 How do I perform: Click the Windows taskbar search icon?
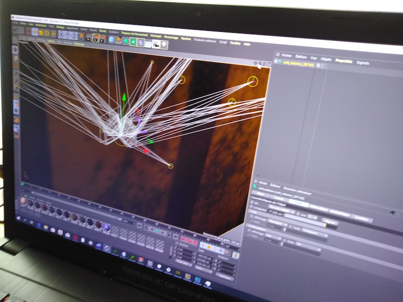tap(26, 220)
